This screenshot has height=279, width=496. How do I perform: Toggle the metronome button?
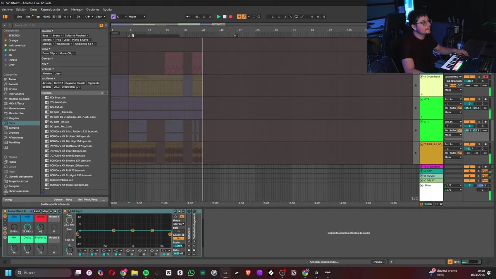pos(88,17)
